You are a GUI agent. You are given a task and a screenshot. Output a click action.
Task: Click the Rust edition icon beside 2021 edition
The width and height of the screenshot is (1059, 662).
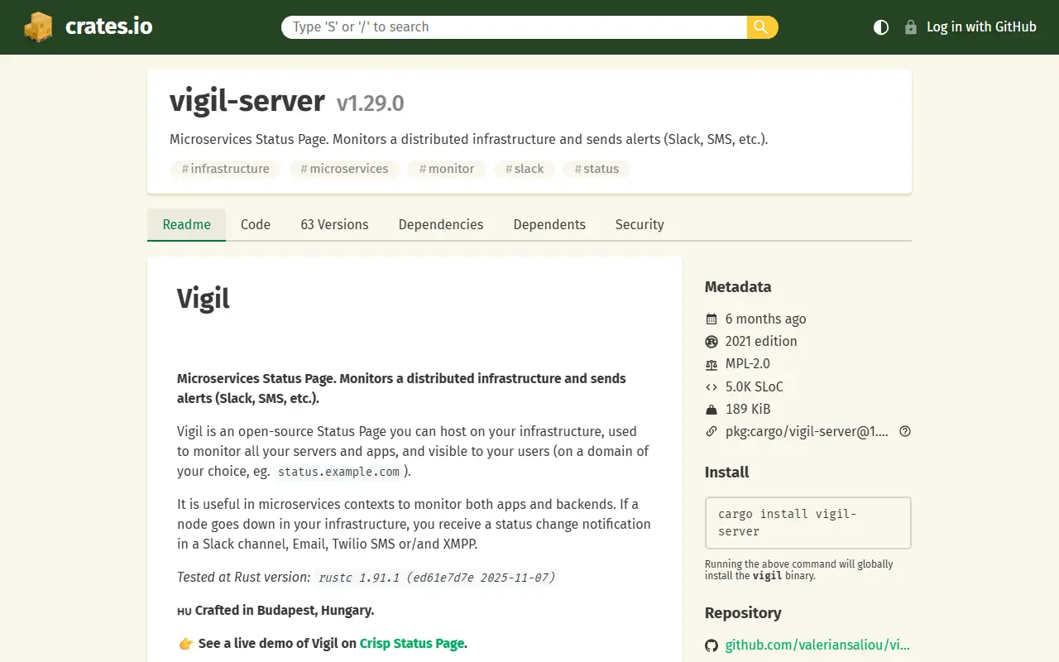click(712, 341)
